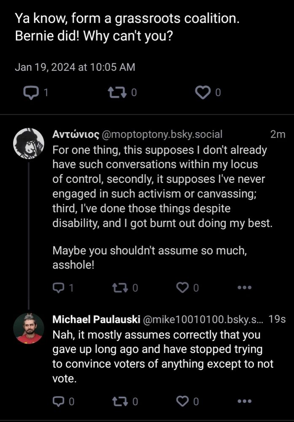The width and height of the screenshot is (294, 422).
Task: Click the 2m timestamp on Αντώνιος's post
Action: [x=278, y=135]
